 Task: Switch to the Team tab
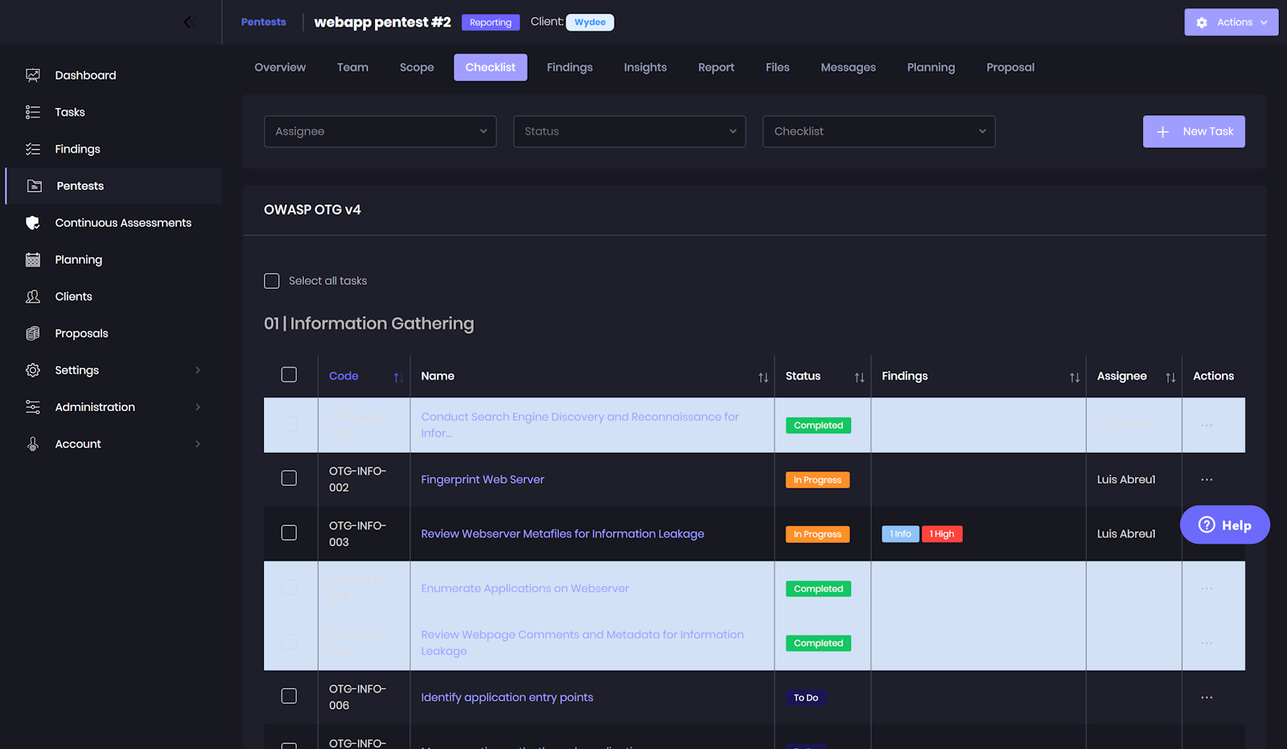(352, 68)
